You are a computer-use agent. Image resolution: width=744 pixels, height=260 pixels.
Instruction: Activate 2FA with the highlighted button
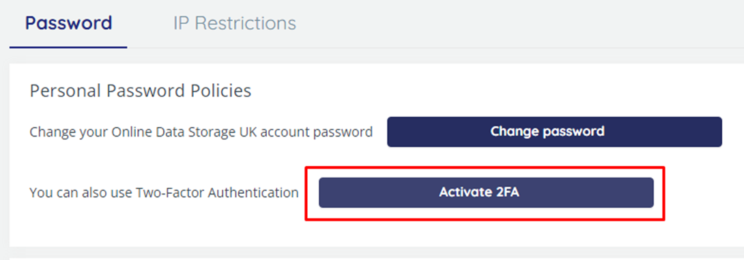click(x=486, y=192)
